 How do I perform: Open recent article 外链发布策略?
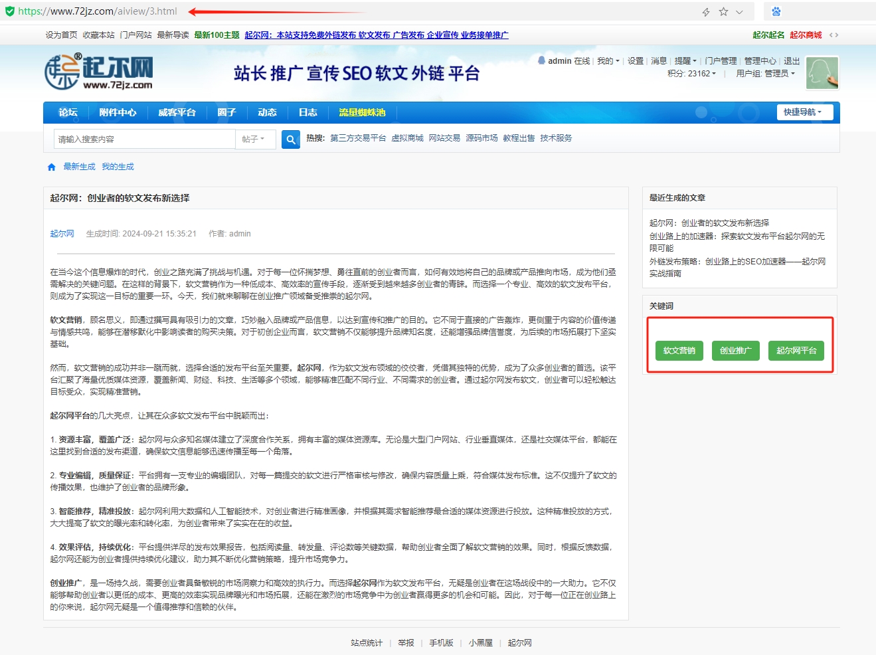(737, 267)
